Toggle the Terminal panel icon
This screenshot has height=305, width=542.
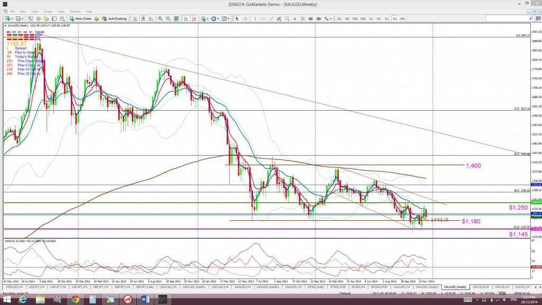55,19
